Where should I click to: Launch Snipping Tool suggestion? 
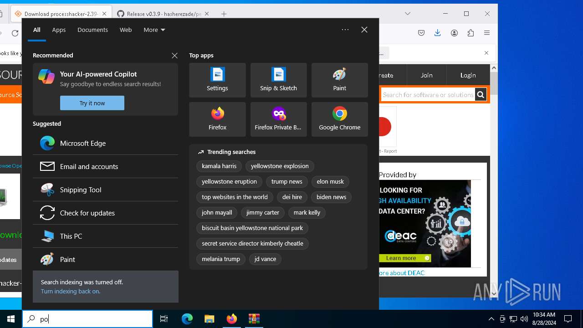(x=105, y=190)
